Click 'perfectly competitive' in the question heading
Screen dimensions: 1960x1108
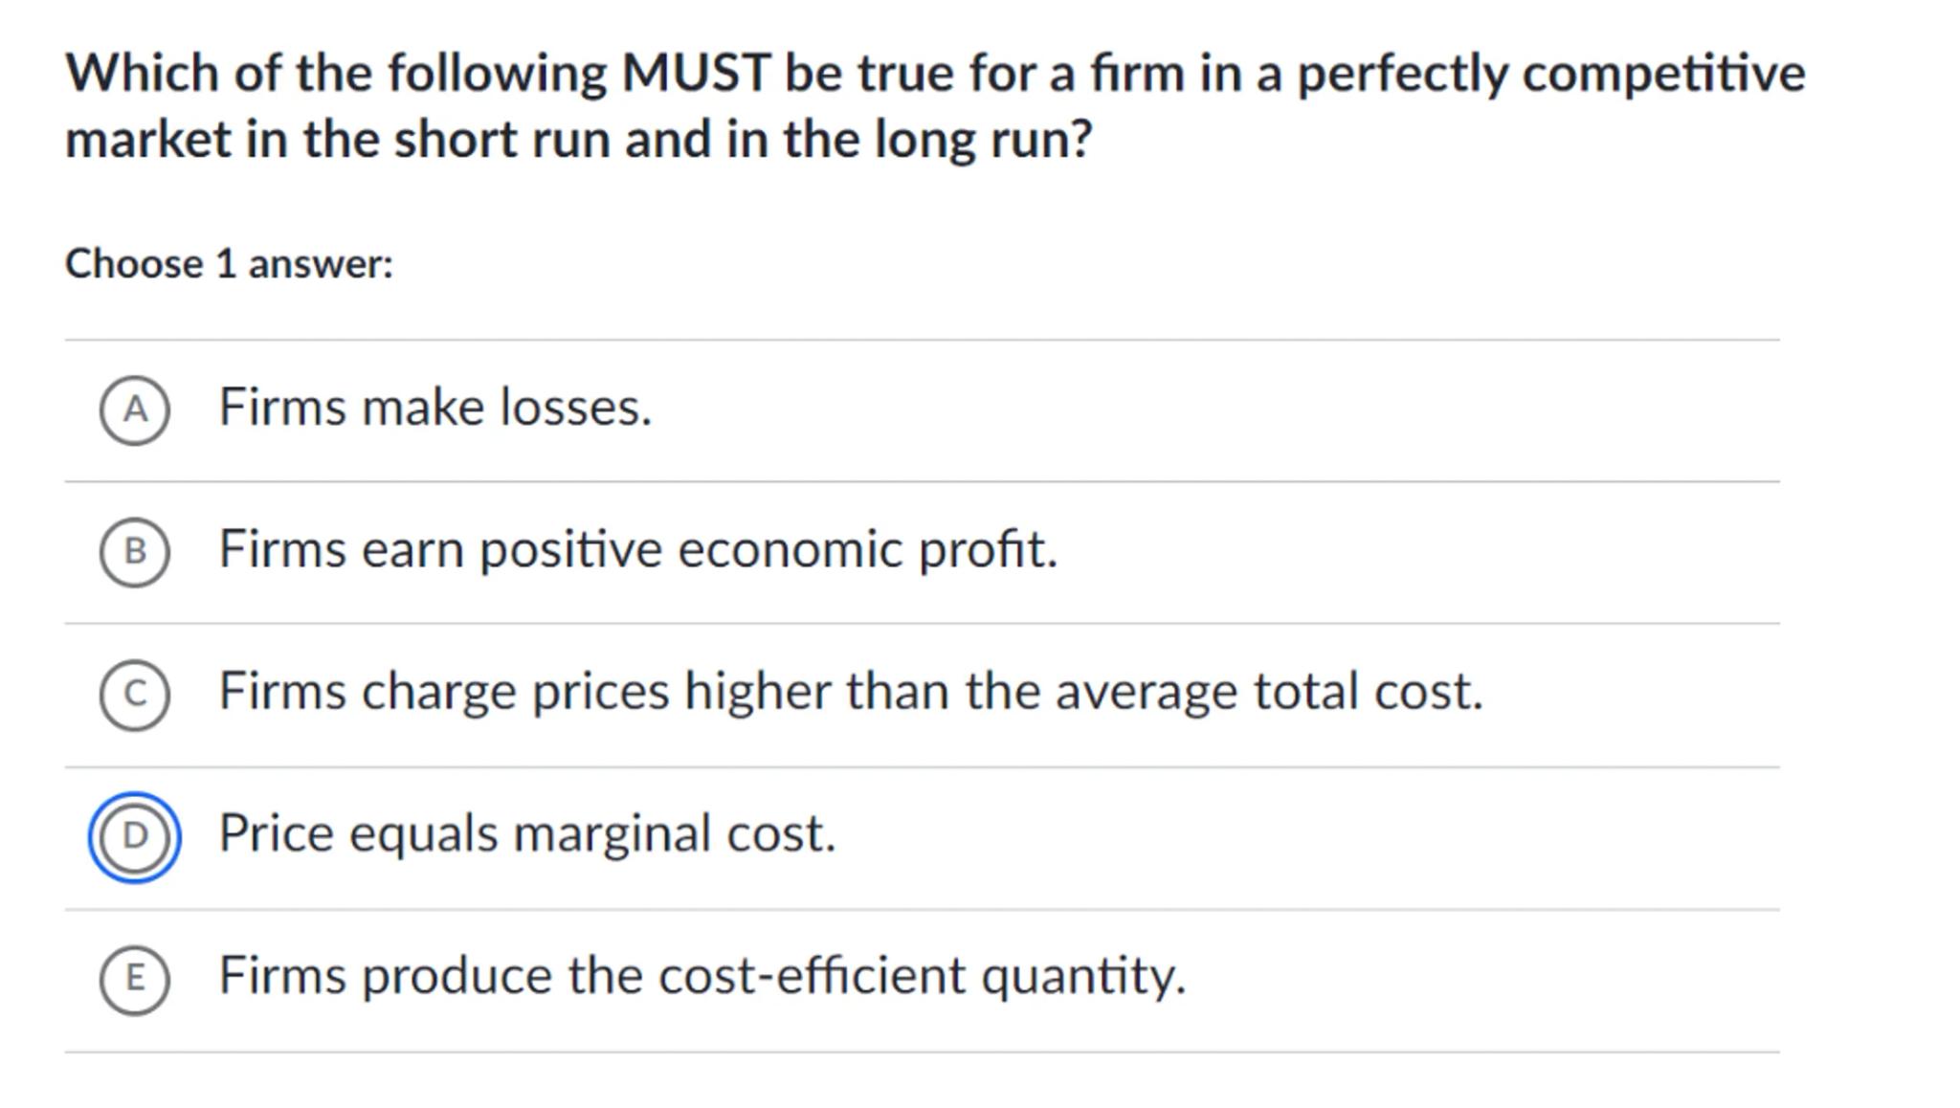coord(1550,74)
